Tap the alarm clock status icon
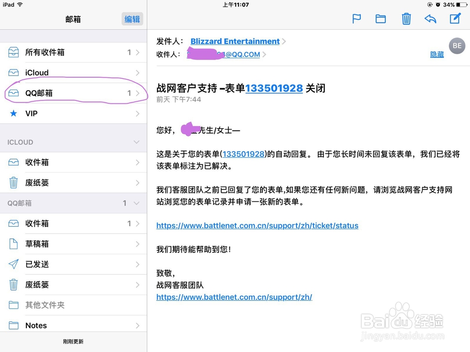 click(x=438, y=5)
